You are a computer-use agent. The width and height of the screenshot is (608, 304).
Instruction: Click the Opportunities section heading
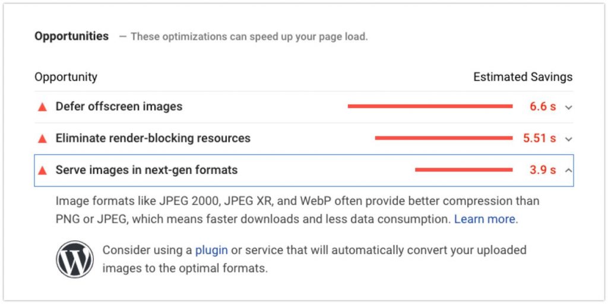click(71, 36)
